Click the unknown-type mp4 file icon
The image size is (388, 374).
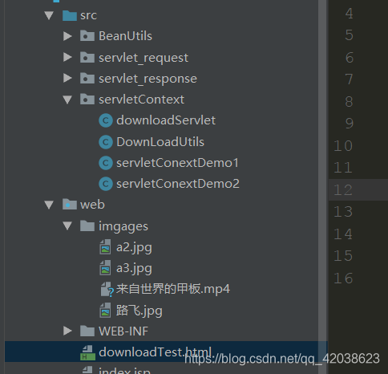107,289
